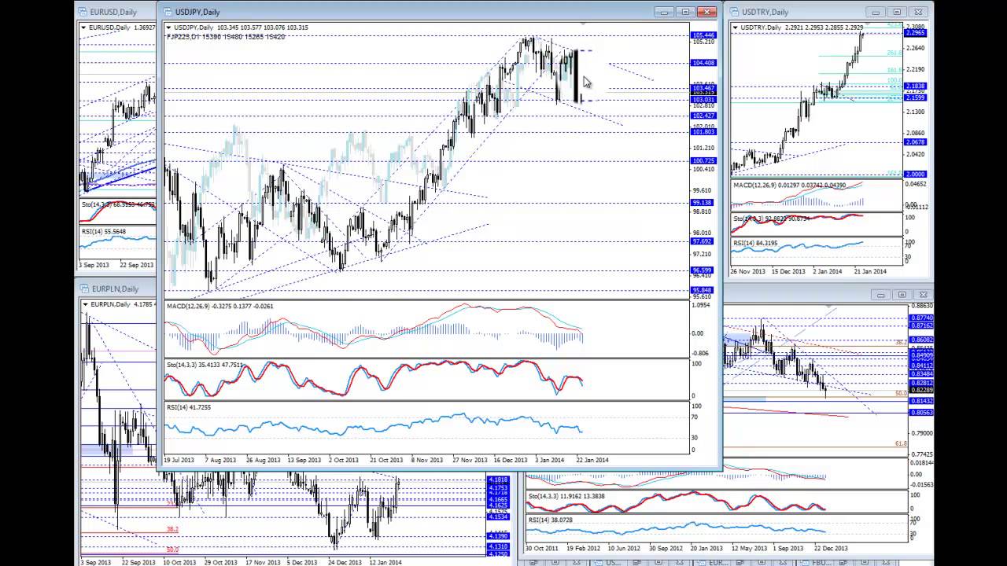The width and height of the screenshot is (1007, 566).
Task: Click the EURPLN,Daily window chart icon
Action: point(84,289)
